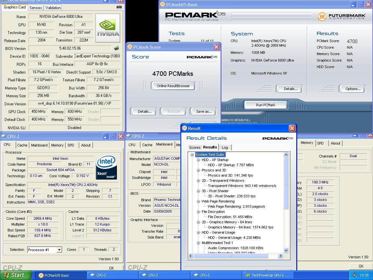Click OK in the right CPU-Z window
This screenshot has height=280, width=373.
tap(361, 266)
